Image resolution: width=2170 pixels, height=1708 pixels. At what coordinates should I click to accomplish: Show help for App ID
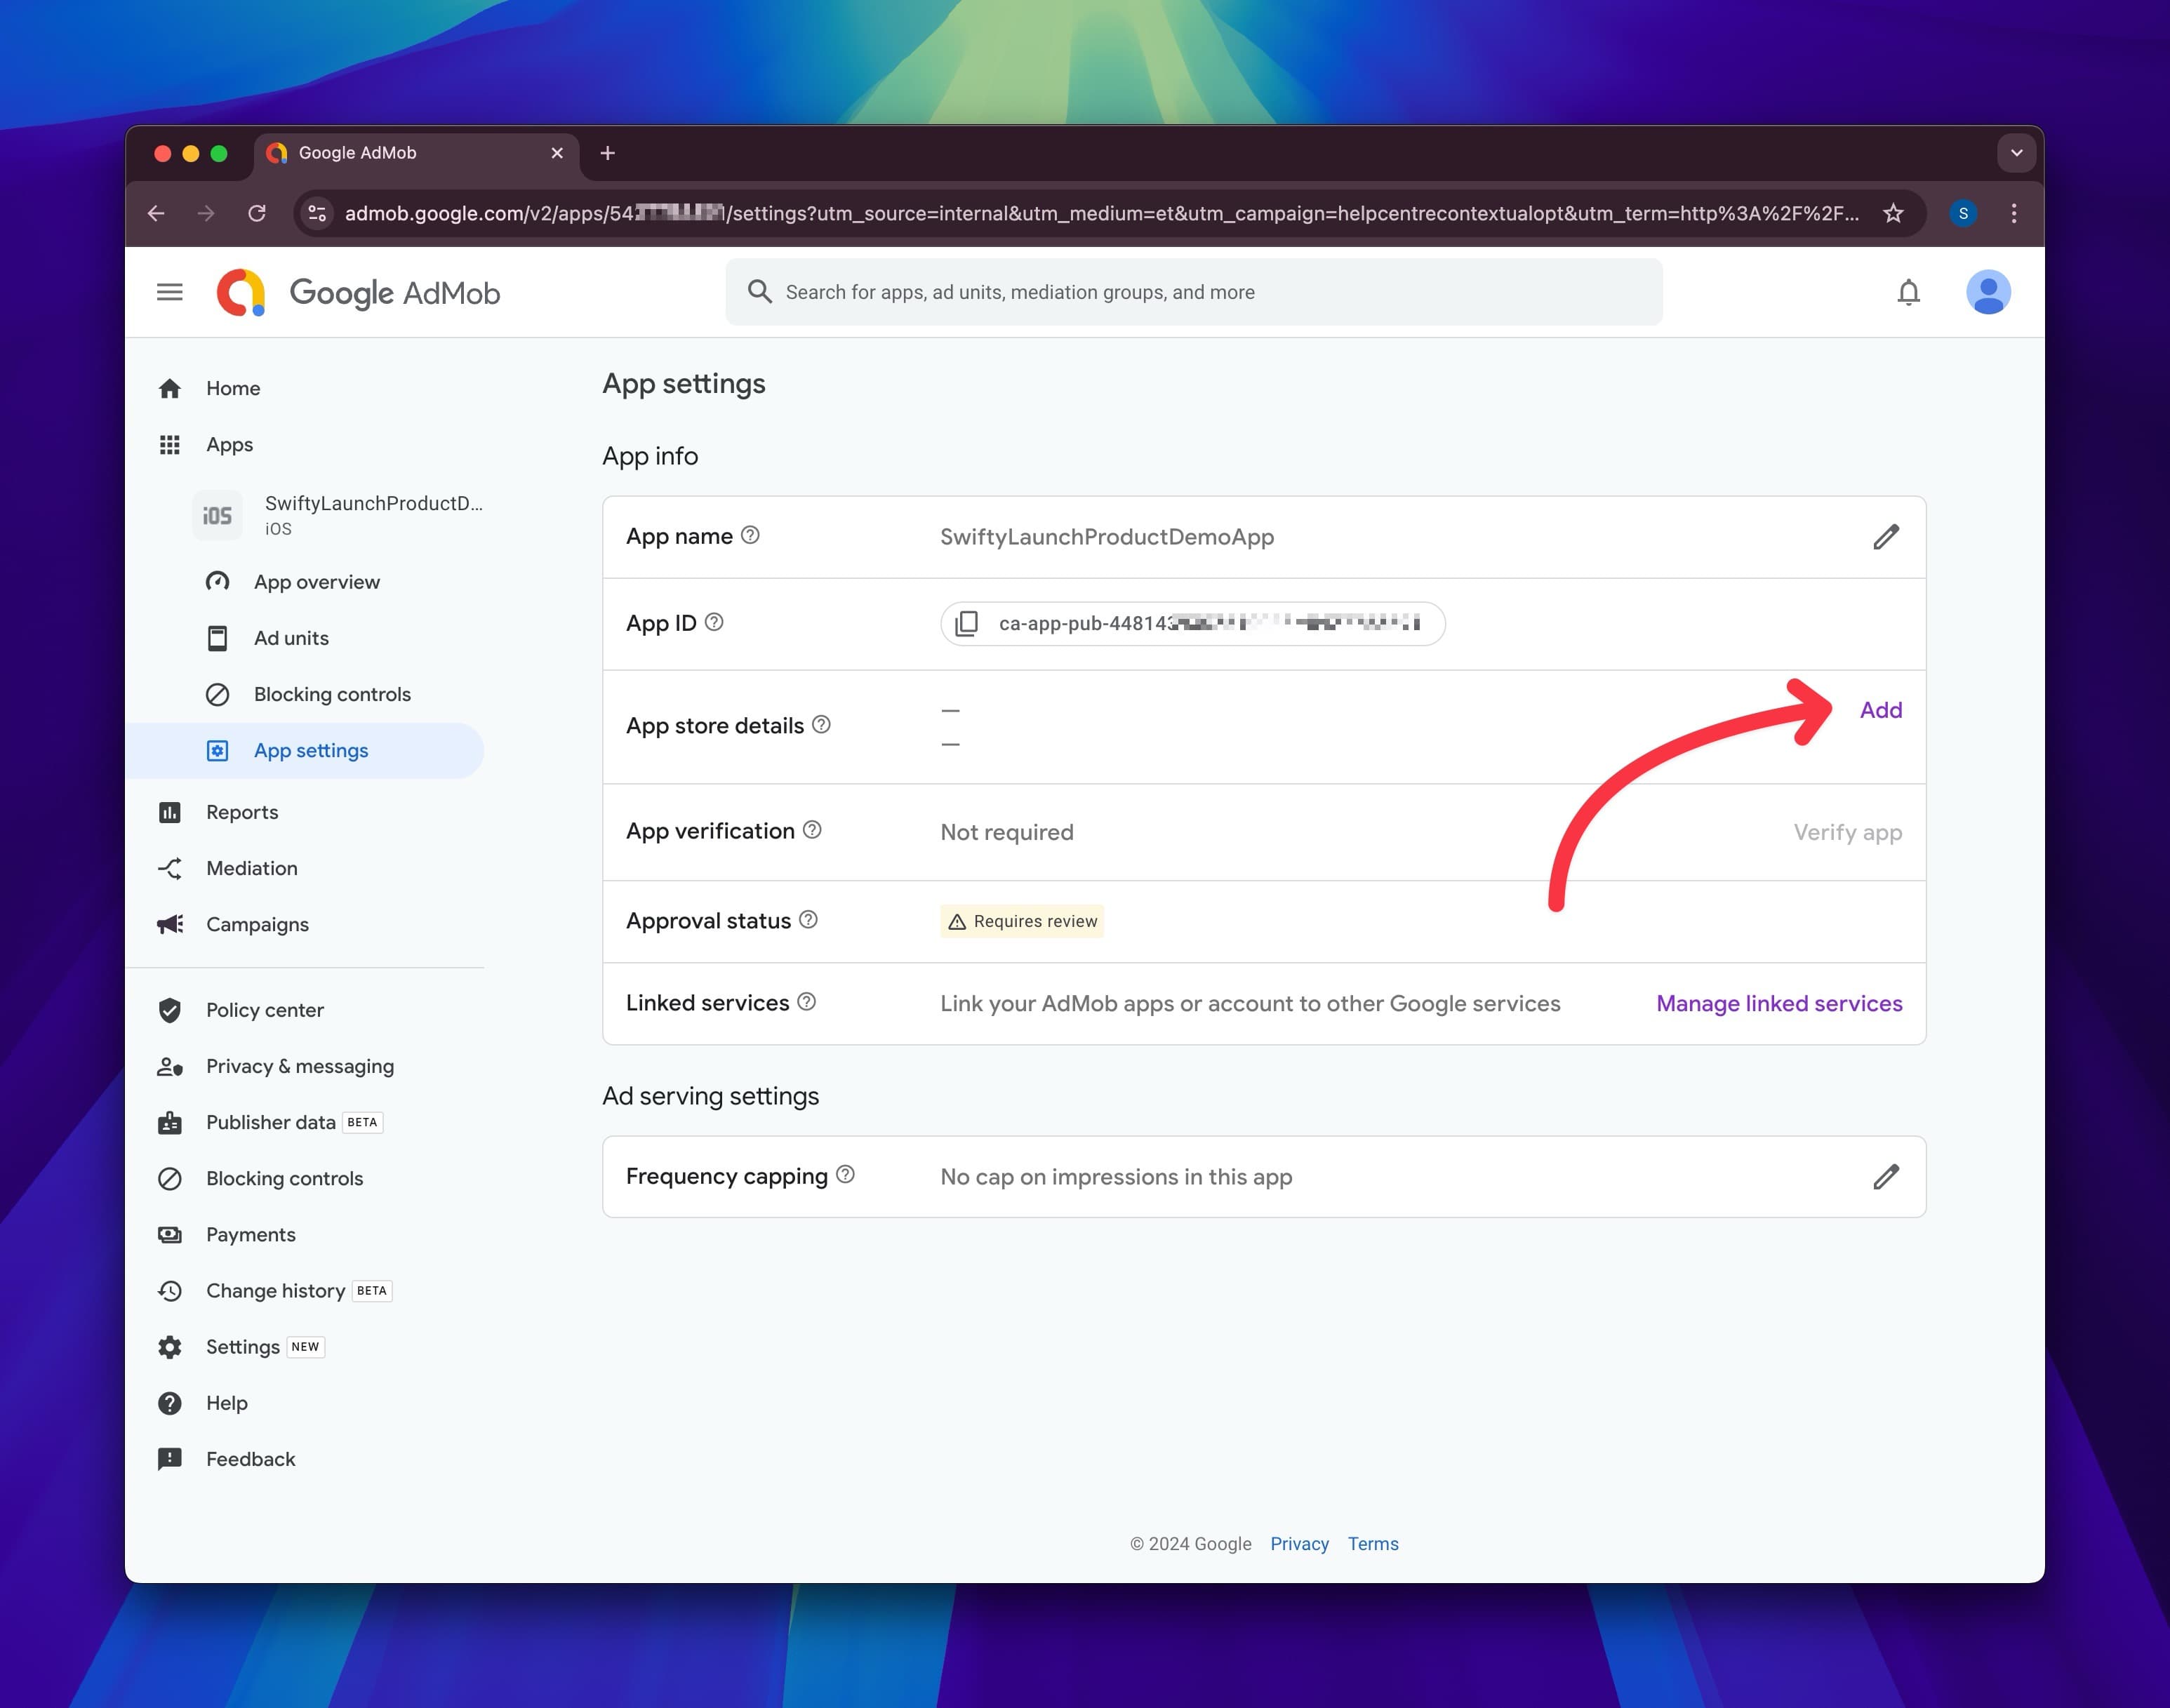pos(714,622)
